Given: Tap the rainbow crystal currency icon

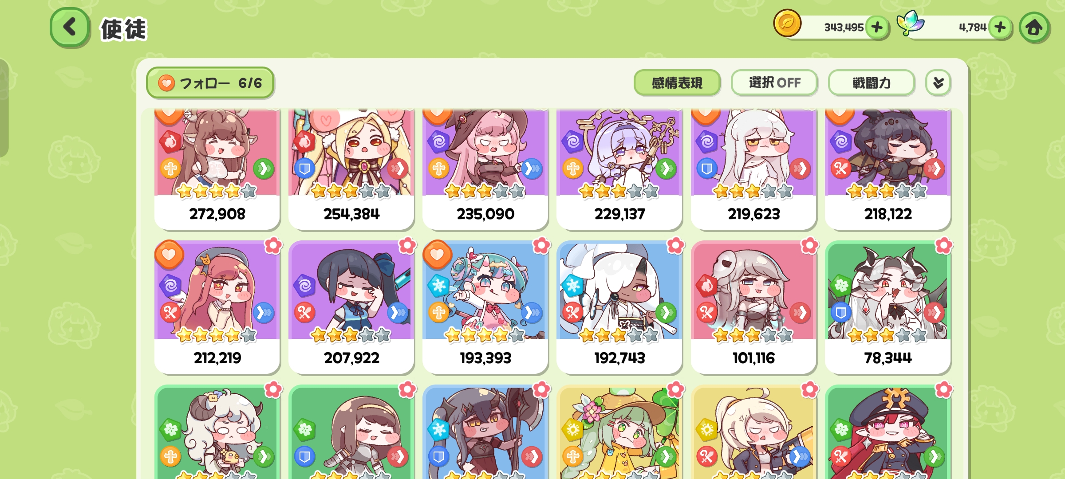Looking at the screenshot, I should coord(910,23).
